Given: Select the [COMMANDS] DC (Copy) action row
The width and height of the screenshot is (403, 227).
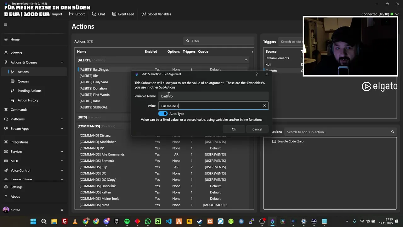Looking at the screenshot, I should [162, 180].
